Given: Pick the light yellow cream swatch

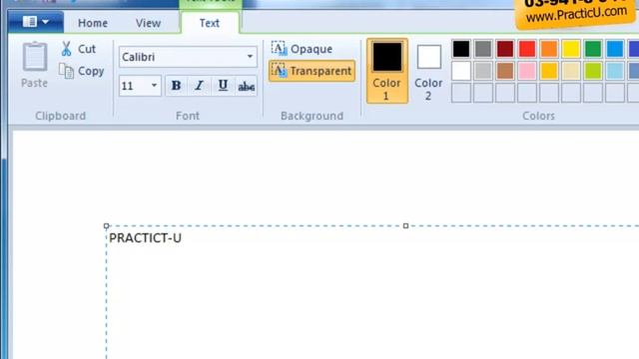Looking at the screenshot, I should [x=571, y=71].
